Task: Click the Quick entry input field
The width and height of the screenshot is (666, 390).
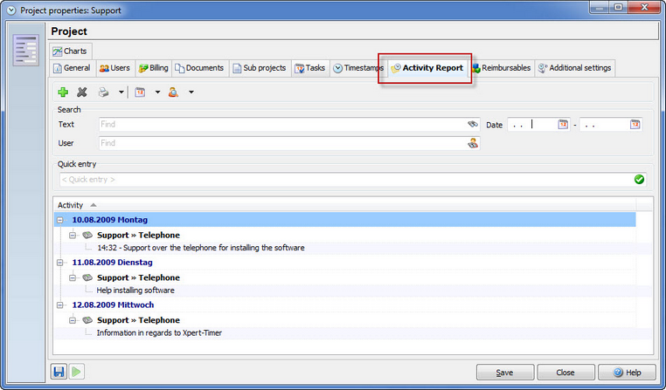Action: (352, 180)
